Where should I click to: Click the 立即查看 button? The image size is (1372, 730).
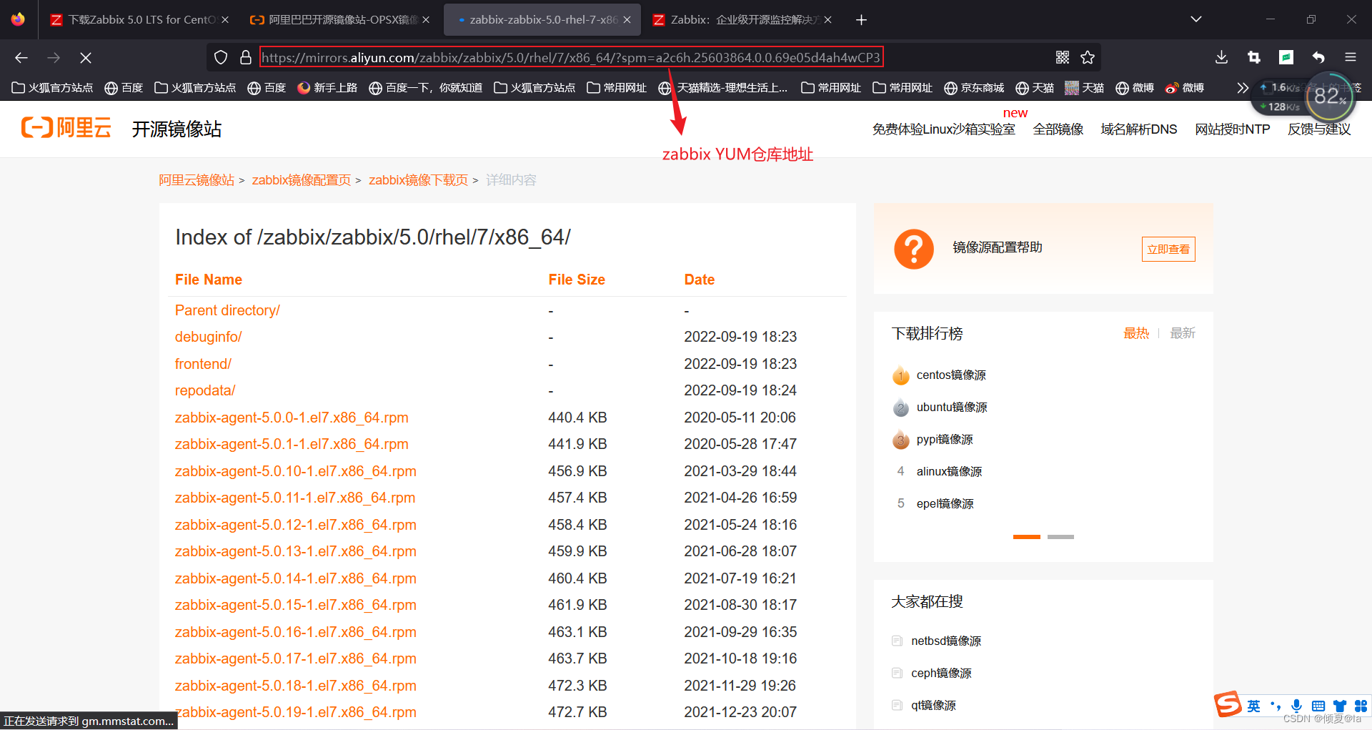point(1168,249)
